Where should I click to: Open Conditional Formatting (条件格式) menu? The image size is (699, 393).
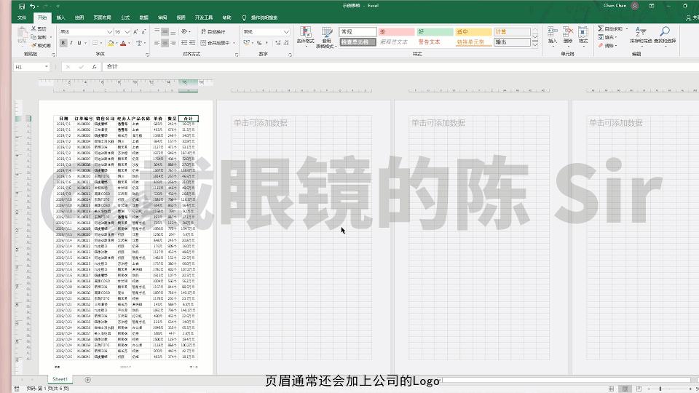point(305,36)
